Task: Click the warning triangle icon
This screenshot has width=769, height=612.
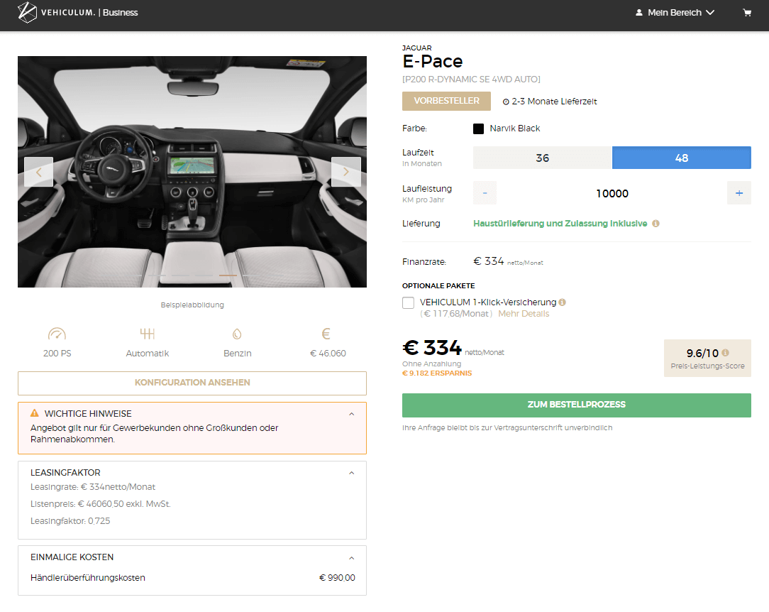Action: click(x=34, y=413)
